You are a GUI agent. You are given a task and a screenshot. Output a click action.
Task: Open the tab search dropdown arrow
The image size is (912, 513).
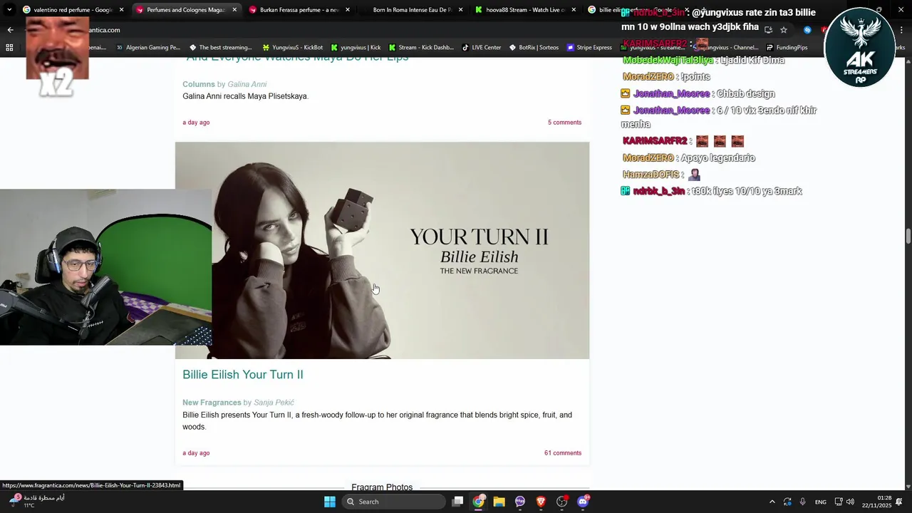9,10
